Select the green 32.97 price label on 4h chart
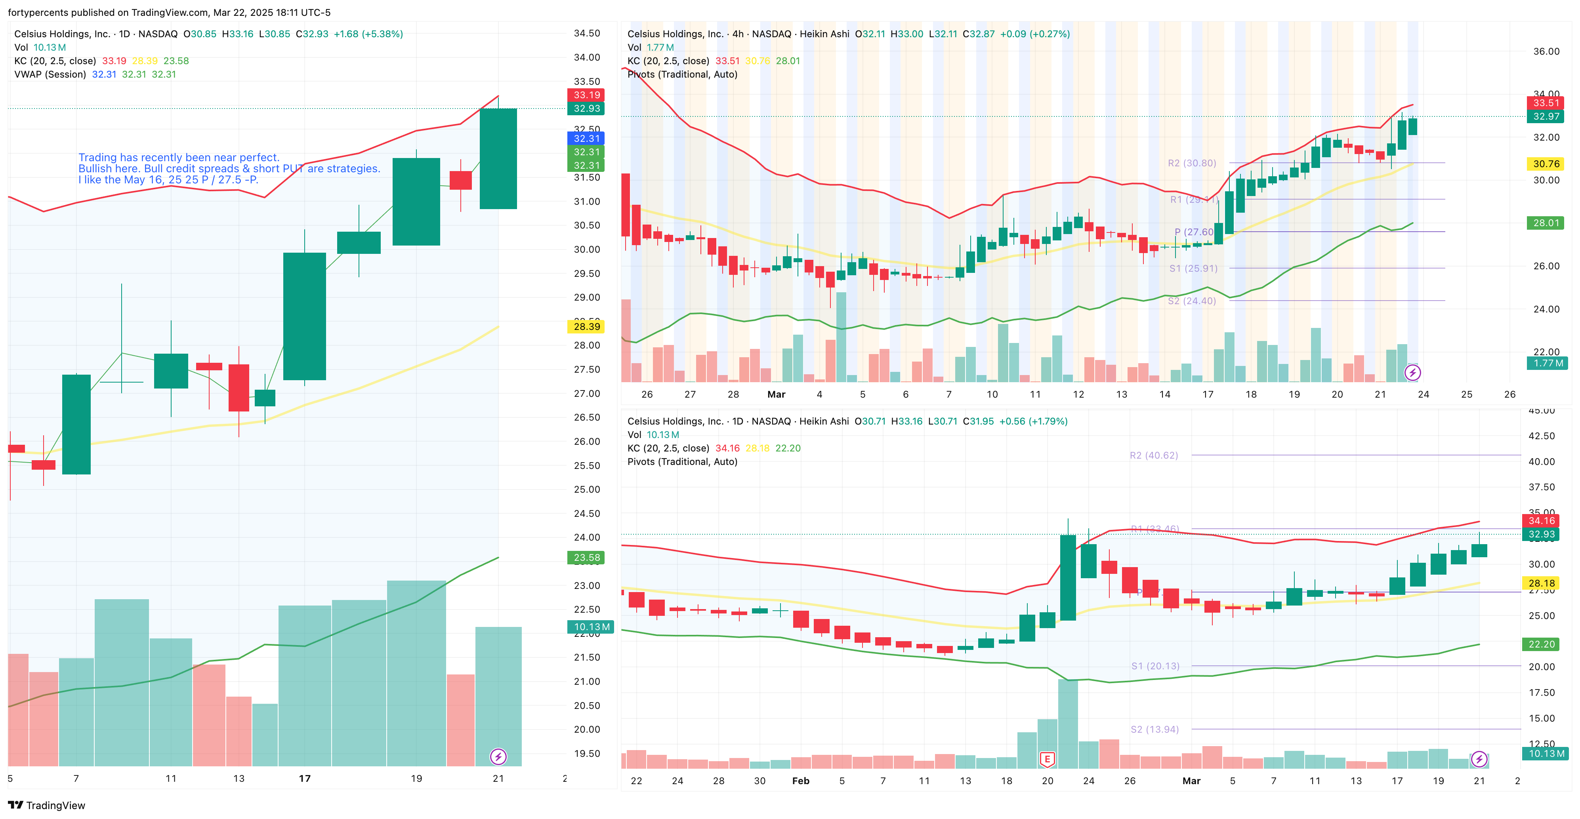 pos(1546,116)
